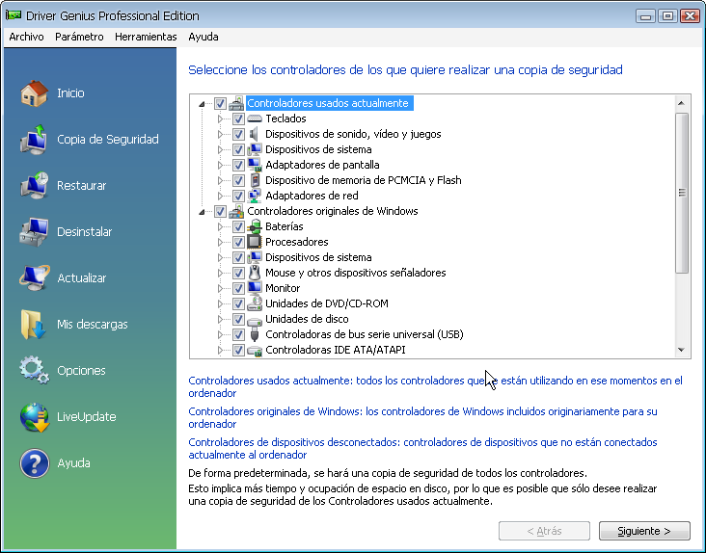Select the Controladores usados actualmente icon
The width and height of the screenshot is (706, 553).
[x=236, y=103]
